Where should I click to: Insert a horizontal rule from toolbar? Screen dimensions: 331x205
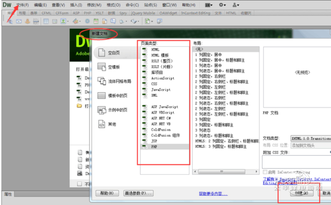click(x=36, y=21)
